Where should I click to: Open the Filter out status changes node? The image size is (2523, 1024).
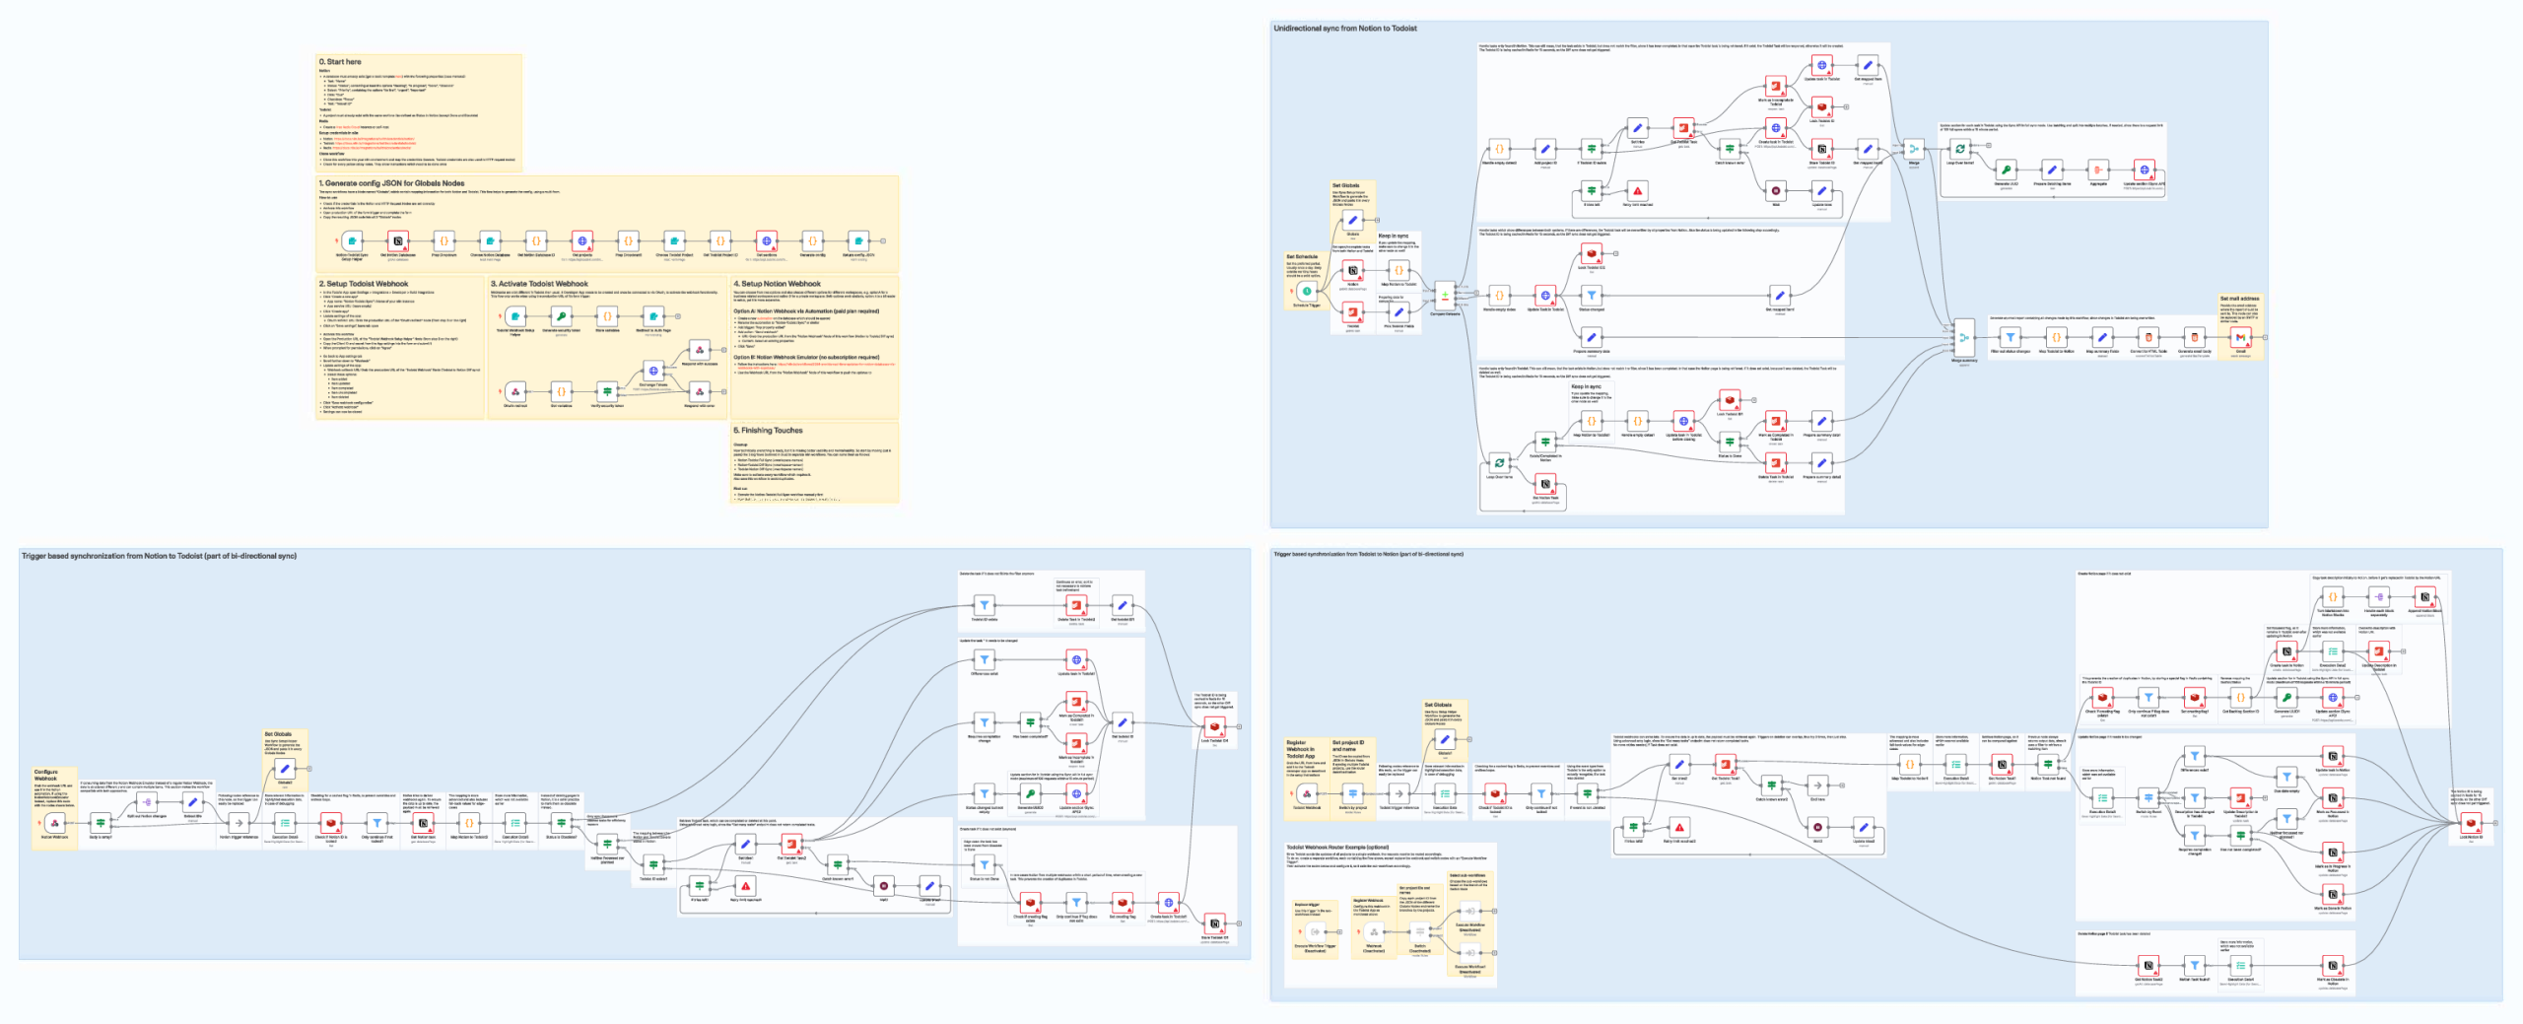pyautogui.click(x=2011, y=337)
